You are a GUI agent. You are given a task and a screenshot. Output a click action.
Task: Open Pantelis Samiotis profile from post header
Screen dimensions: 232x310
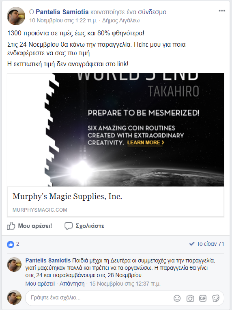coord(62,12)
